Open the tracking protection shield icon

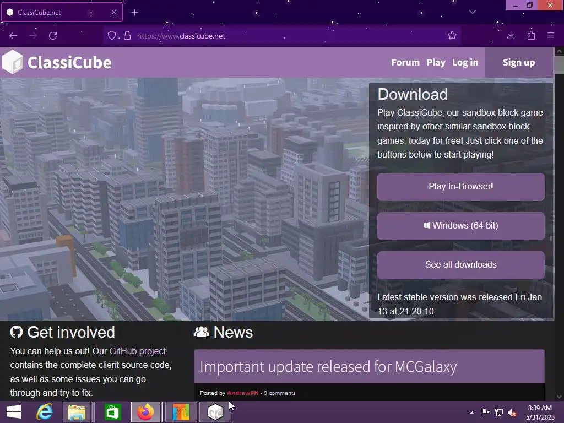[x=112, y=36]
